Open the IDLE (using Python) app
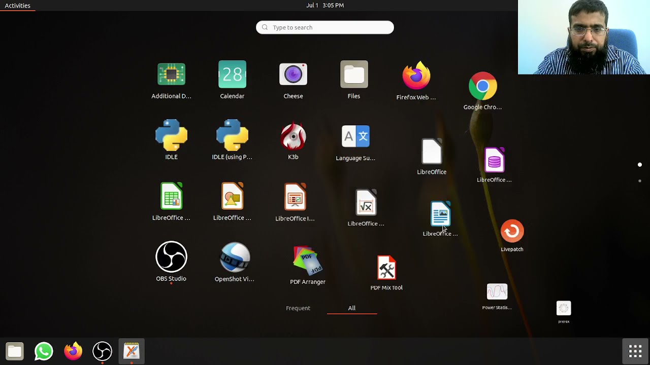 coord(232,135)
